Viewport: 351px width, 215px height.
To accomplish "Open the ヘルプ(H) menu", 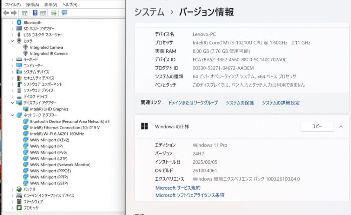I will click(x=70, y=5).
